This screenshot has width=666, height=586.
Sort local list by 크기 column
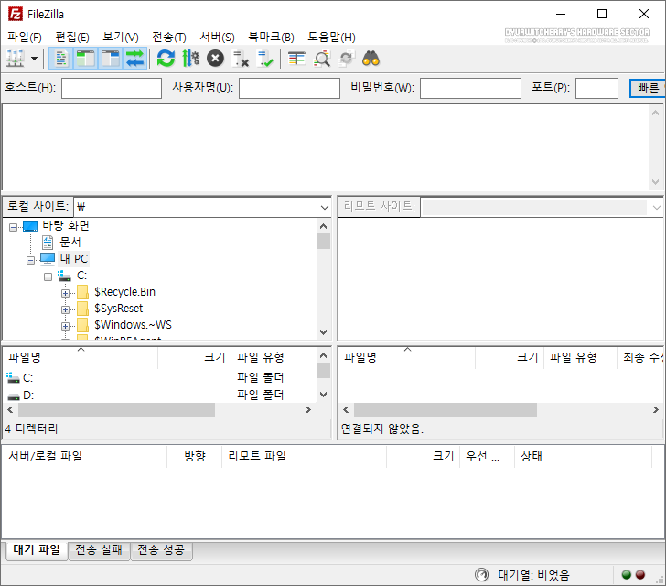click(x=195, y=357)
